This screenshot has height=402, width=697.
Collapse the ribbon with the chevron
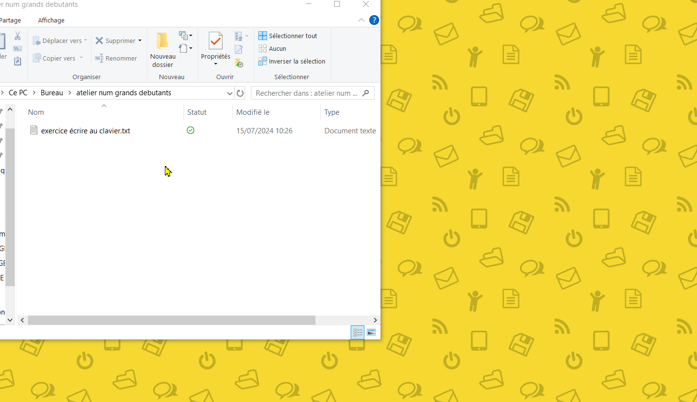click(361, 20)
